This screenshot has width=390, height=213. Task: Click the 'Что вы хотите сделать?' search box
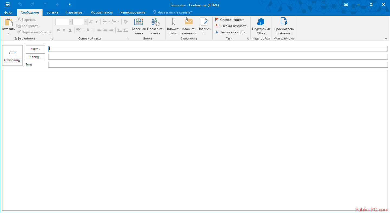[172, 12]
